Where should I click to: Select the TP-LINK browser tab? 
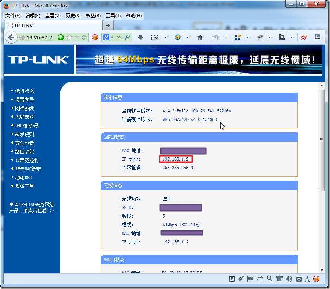(54, 25)
